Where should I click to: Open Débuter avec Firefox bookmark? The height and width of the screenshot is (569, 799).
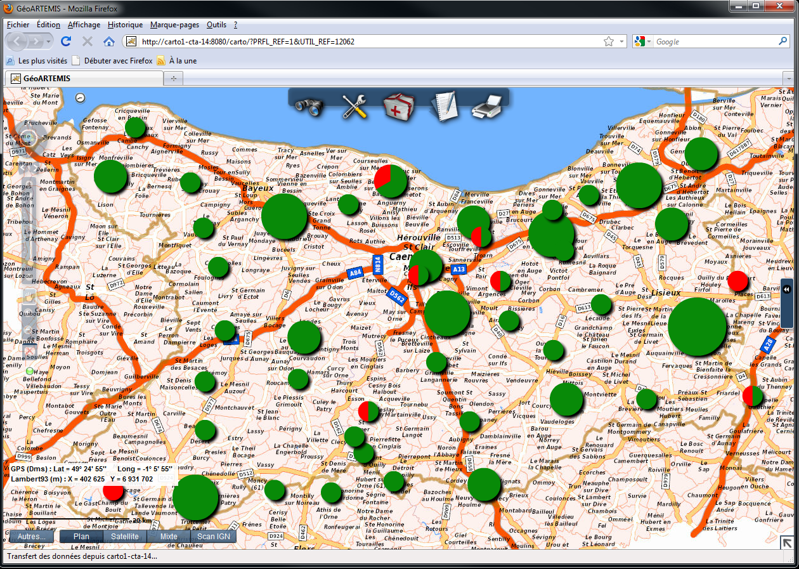[112, 61]
